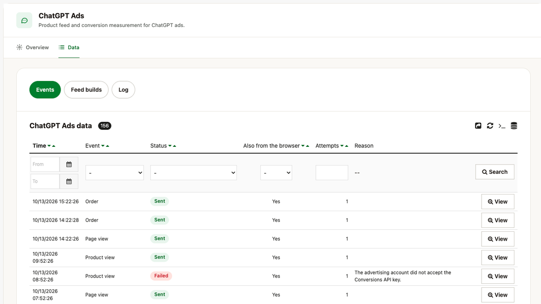The width and height of the screenshot is (541, 304).
Task: Open the Event filter dropdown
Action: click(115, 173)
